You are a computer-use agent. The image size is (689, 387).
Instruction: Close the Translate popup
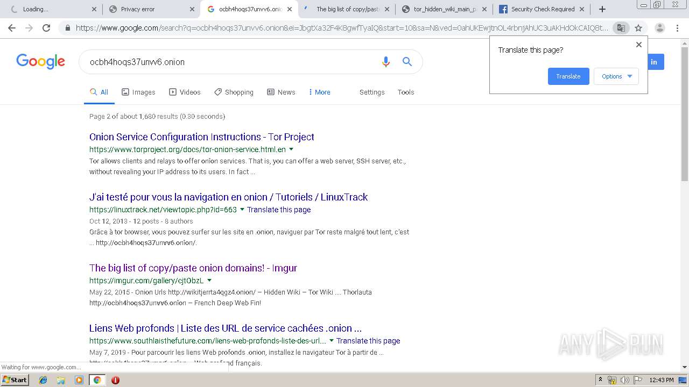639,45
